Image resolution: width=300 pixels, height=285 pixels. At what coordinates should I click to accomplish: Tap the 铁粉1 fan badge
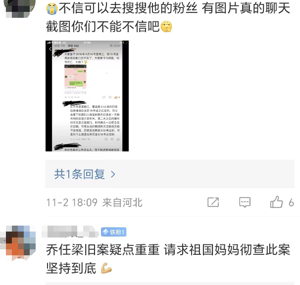coord(114,232)
